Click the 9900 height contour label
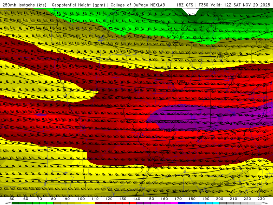This screenshot has width=273, height=205. [221, 56]
